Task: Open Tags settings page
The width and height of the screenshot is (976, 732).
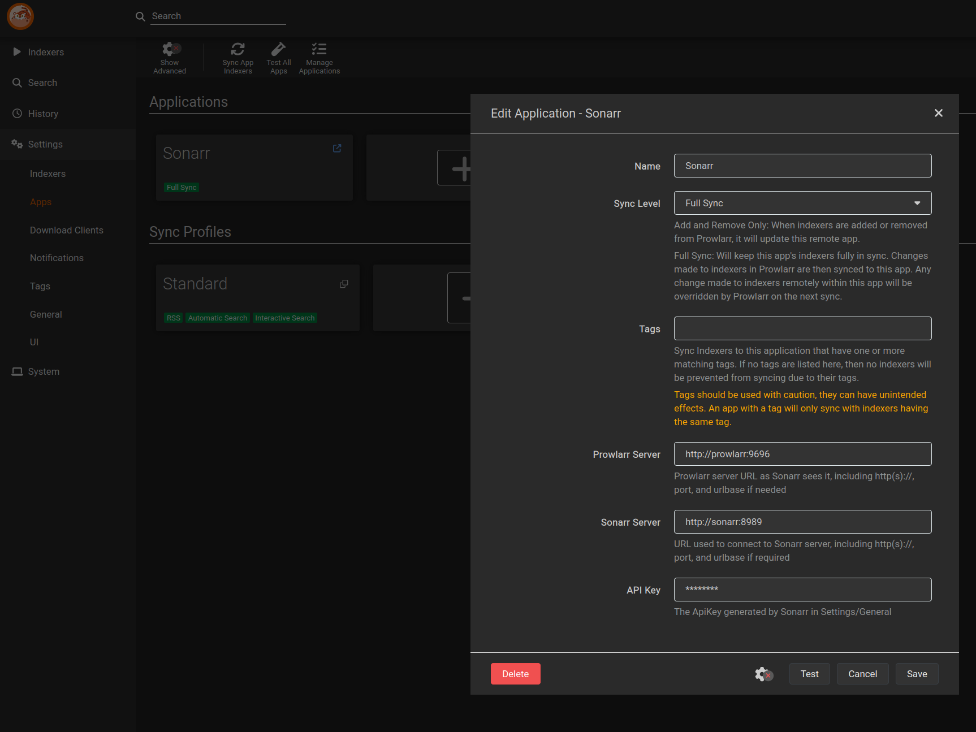Action: (x=40, y=286)
